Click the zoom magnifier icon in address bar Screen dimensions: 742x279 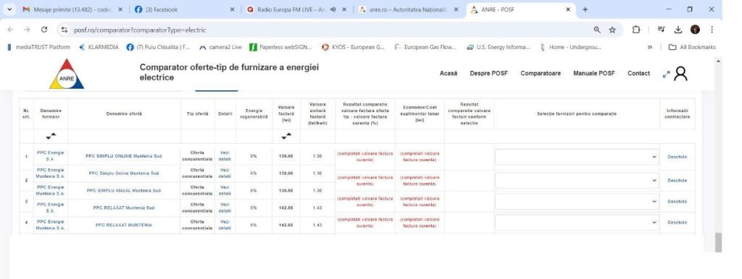tap(597, 30)
